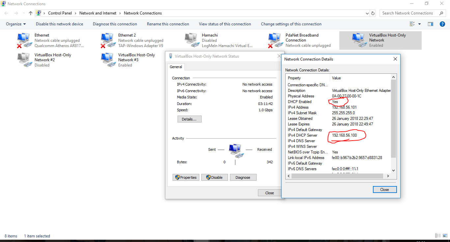Viewport: 450px width, 242px height.
Task: Select the Ethernet adapter icon
Action: coord(23,39)
